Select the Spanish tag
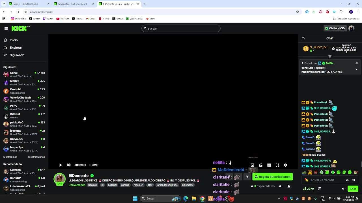Screen dimensions: 362x203 click(x=92, y=185)
